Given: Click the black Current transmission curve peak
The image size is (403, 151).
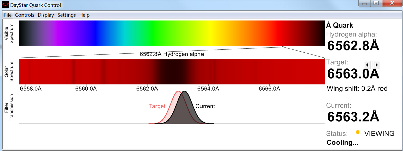Looking at the screenshot, I should pos(184,92).
